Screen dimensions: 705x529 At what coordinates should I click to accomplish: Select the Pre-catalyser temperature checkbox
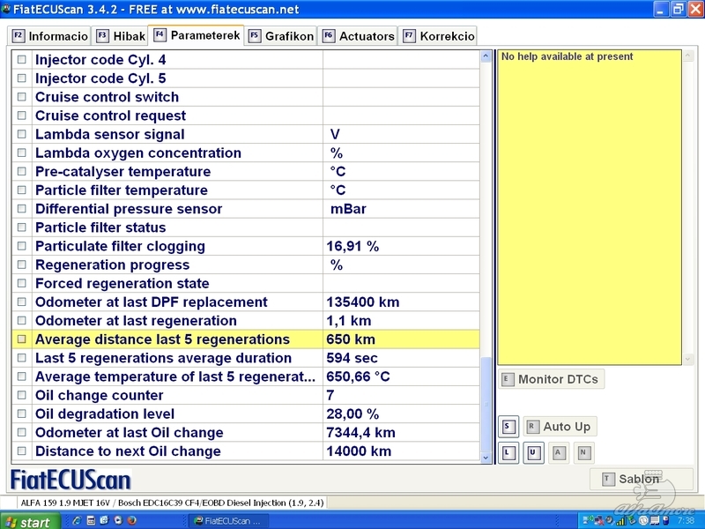[21, 171]
